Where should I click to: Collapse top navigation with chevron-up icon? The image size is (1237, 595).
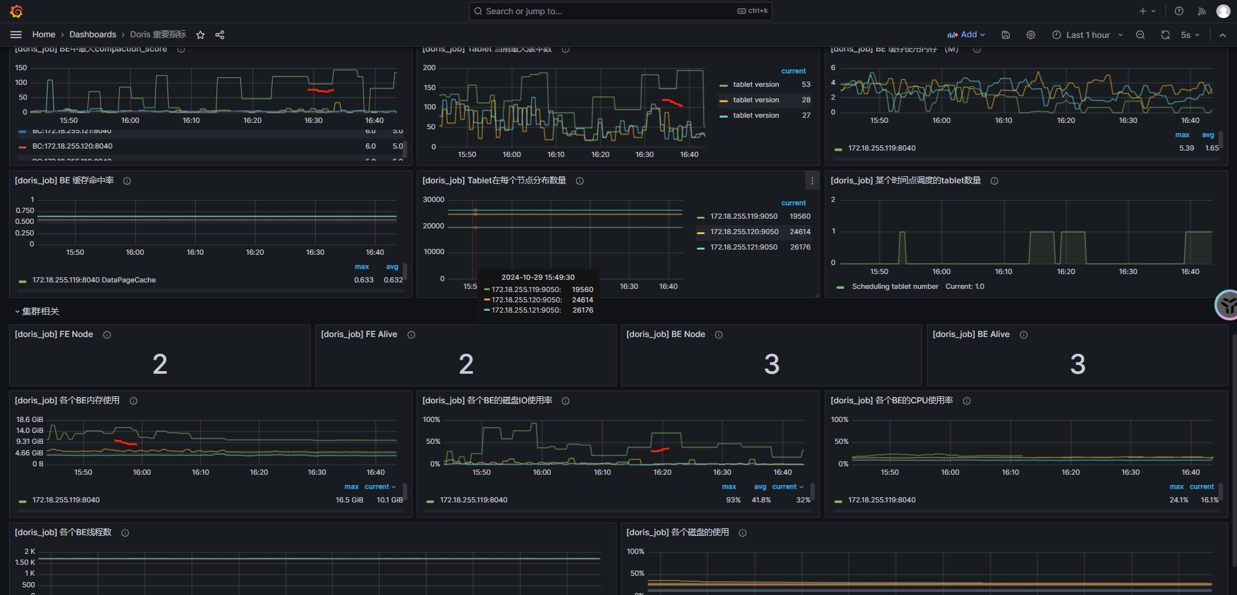click(1223, 35)
